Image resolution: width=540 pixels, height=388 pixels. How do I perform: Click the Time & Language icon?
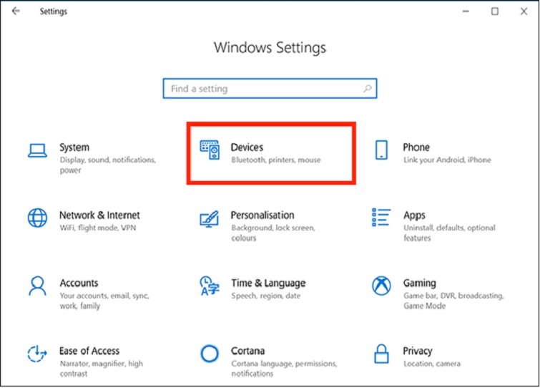pyautogui.click(x=209, y=286)
